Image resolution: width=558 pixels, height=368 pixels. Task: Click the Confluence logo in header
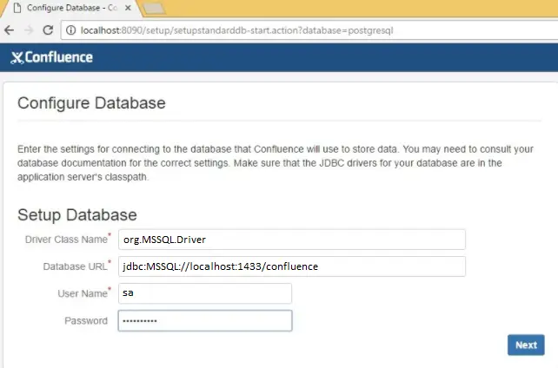pos(51,58)
